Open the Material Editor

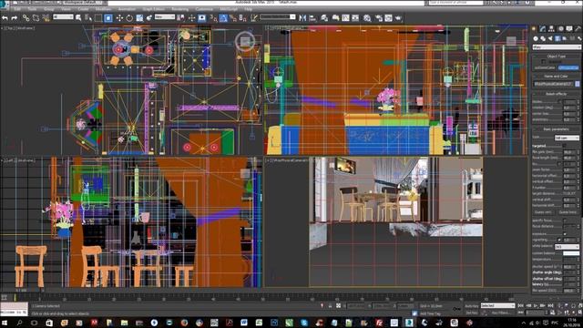tap(367, 17)
